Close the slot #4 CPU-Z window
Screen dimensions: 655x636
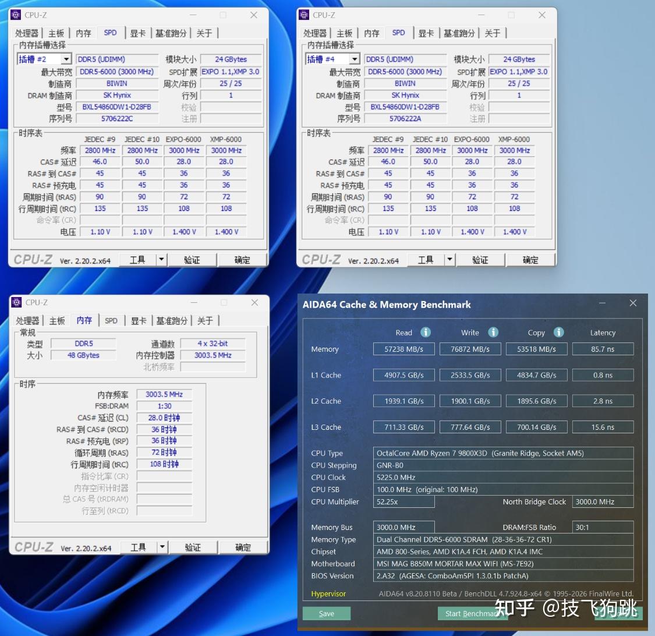click(542, 15)
